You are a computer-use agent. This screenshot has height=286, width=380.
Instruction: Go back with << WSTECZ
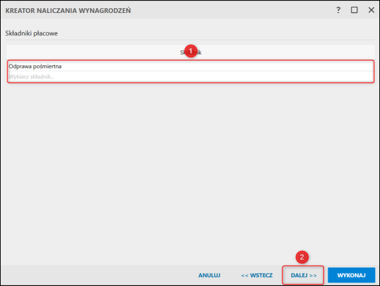click(x=257, y=275)
